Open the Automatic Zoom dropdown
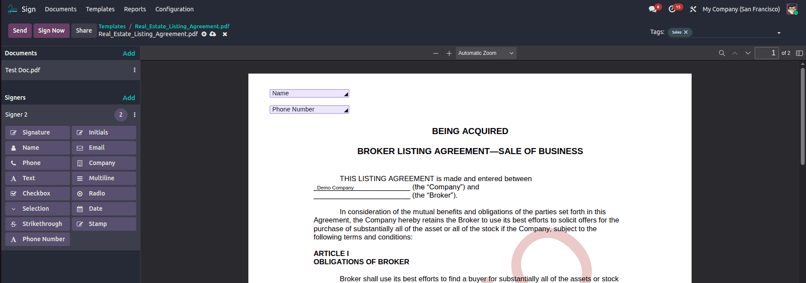The width and height of the screenshot is (806, 283). (486, 53)
